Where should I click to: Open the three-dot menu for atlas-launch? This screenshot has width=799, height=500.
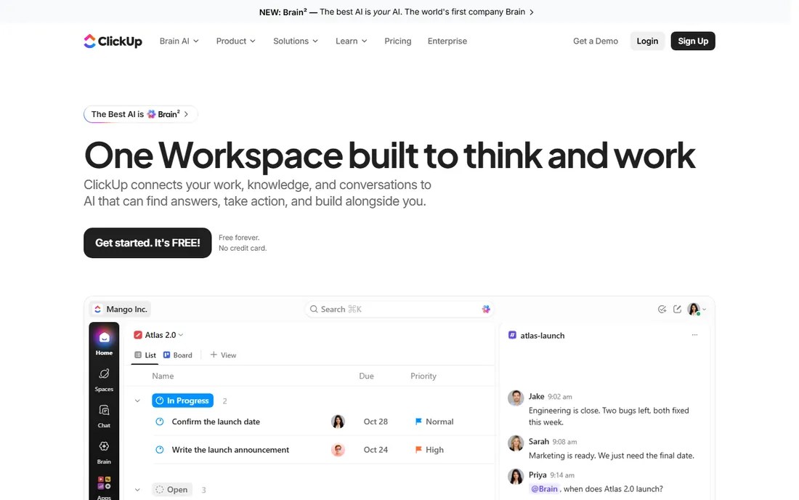click(x=694, y=335)
